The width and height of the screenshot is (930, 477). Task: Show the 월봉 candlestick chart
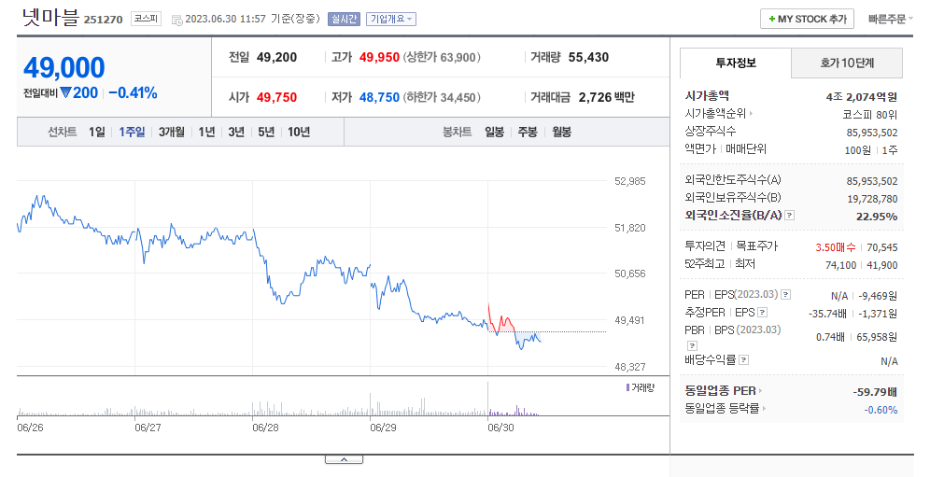coord(562,132)
